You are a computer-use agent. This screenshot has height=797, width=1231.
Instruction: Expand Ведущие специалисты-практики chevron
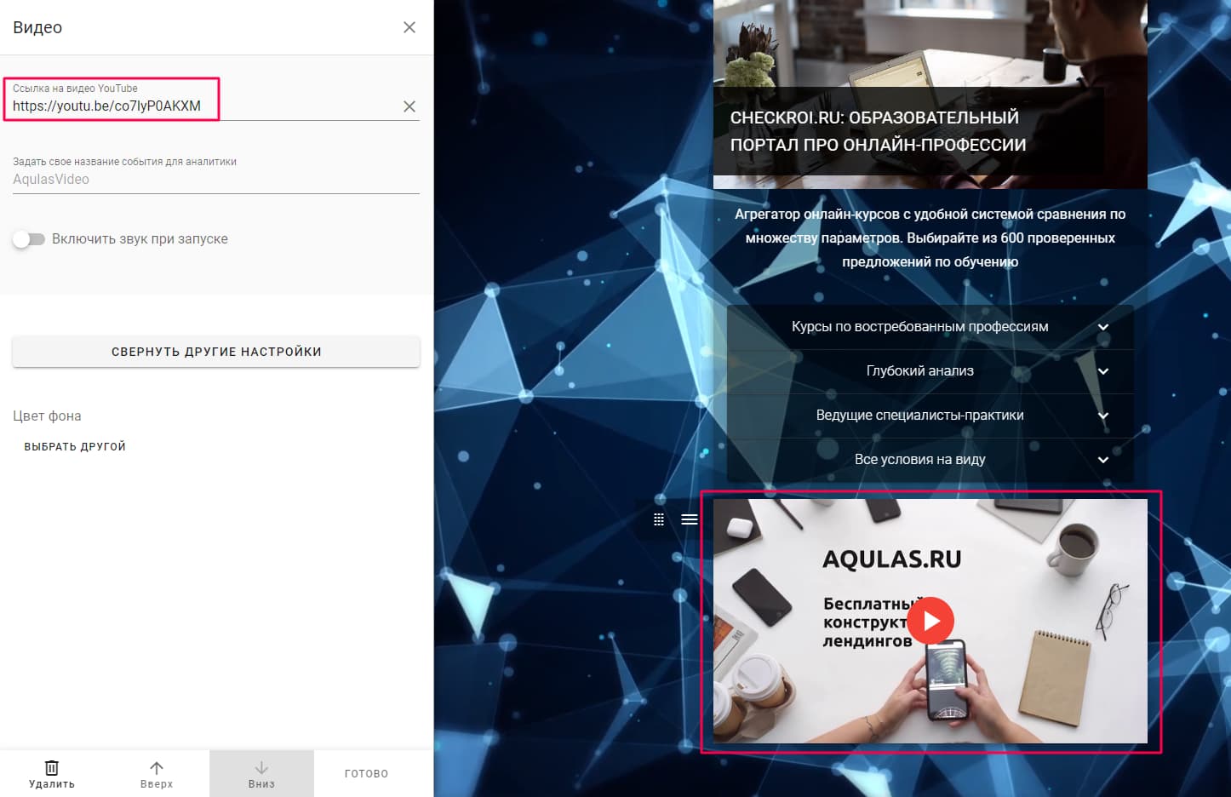1103,416
